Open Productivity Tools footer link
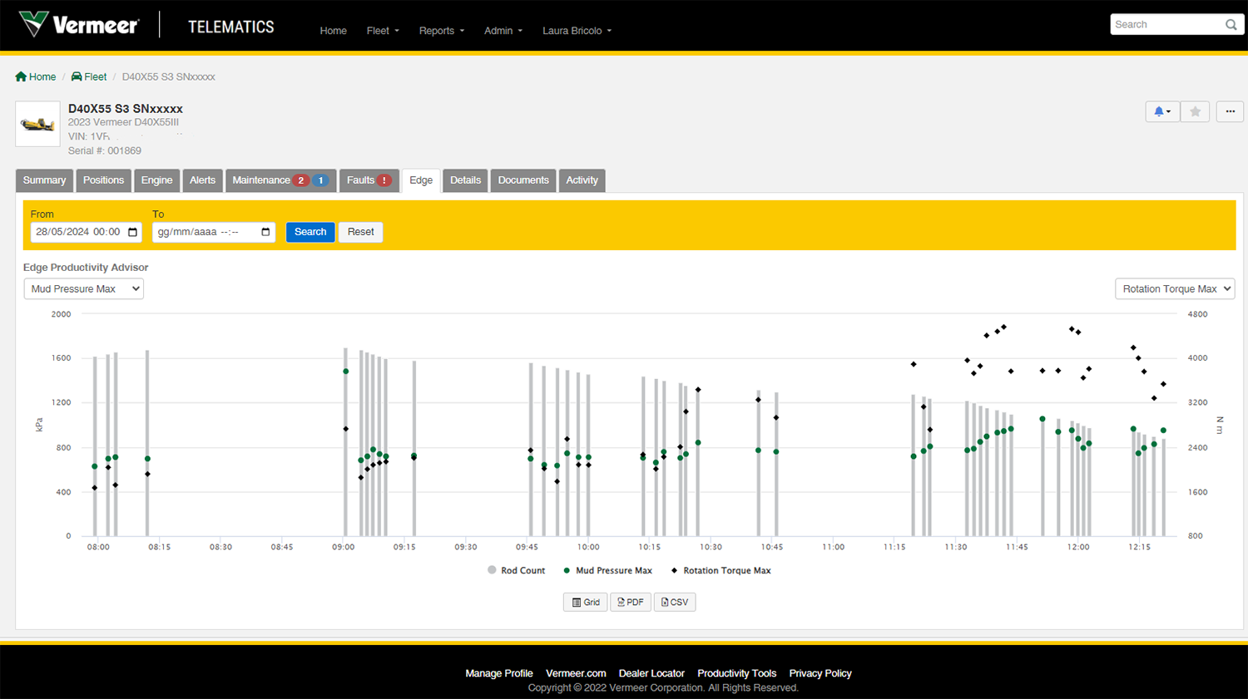 [736, 673]
